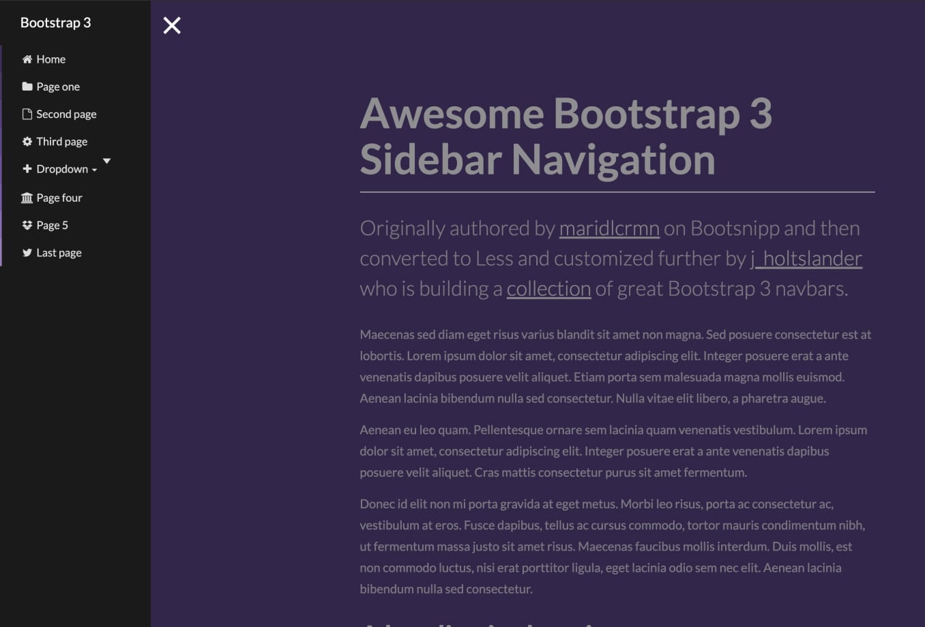Open the Dropdown navigation entry
Viewport: 925px width, 627px height.
click(62, 168)
